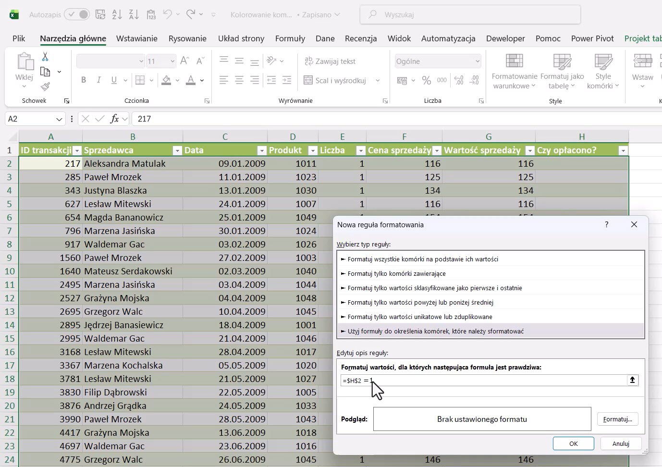
Task: Open the Formuły ribbon tab
Action: point(290,38)
